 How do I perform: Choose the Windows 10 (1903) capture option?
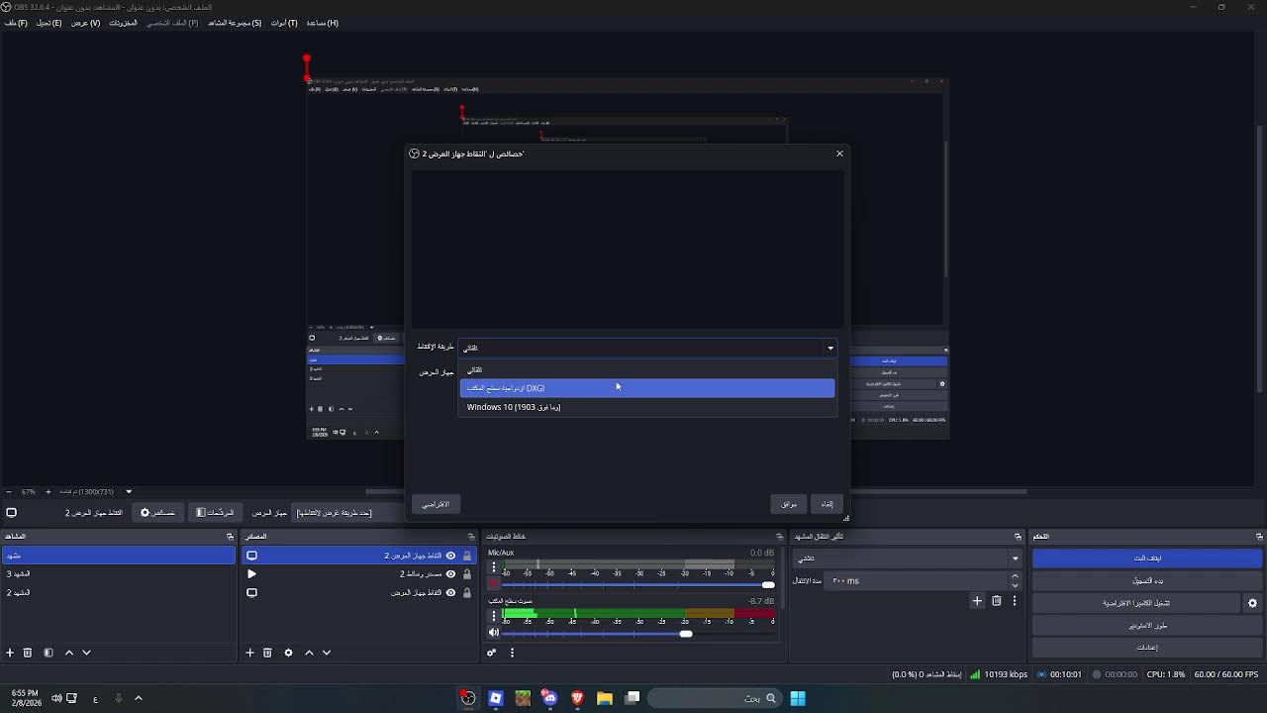point(647,407)
